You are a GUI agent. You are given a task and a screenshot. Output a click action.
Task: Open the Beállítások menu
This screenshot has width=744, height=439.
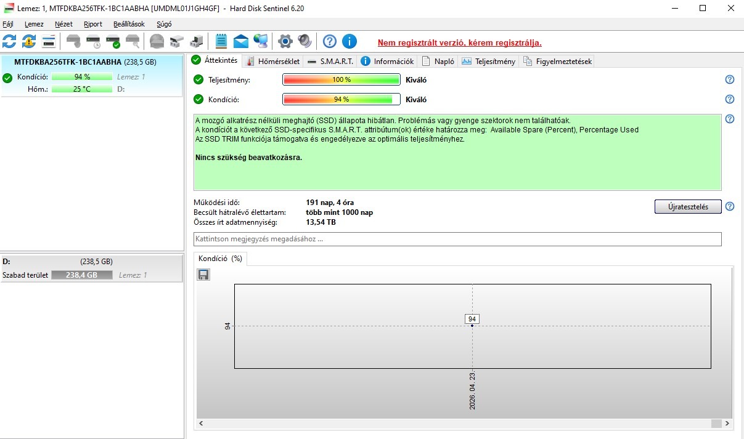coord(129,24)
